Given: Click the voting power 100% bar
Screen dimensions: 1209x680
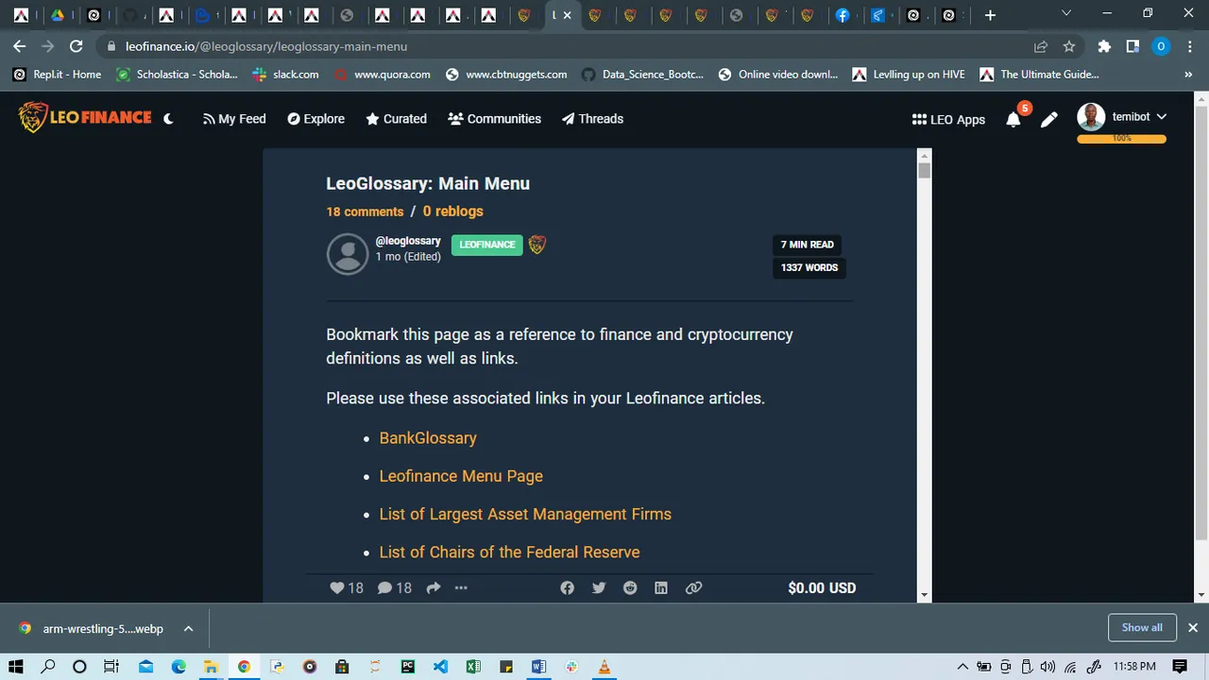Looking at the screenshot, I should click(x=1121, y=139).
